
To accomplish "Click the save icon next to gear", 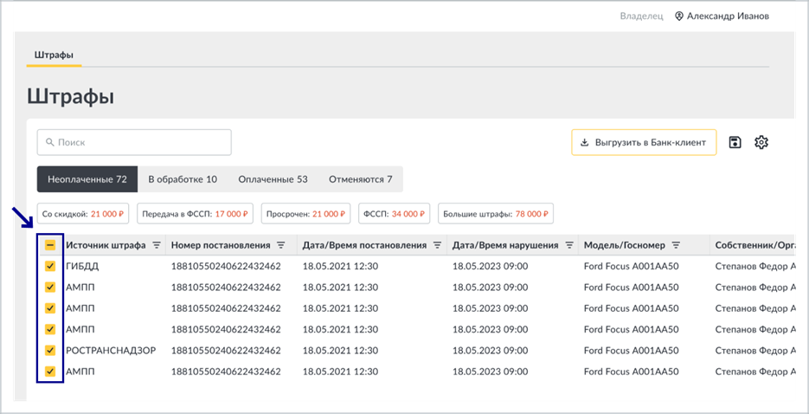I will pos(735,142).
